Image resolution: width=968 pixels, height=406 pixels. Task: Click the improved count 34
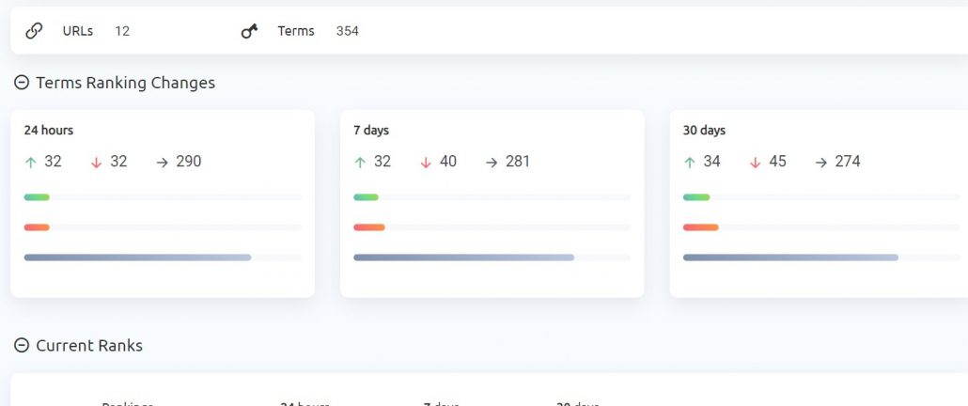click(711, 162)
